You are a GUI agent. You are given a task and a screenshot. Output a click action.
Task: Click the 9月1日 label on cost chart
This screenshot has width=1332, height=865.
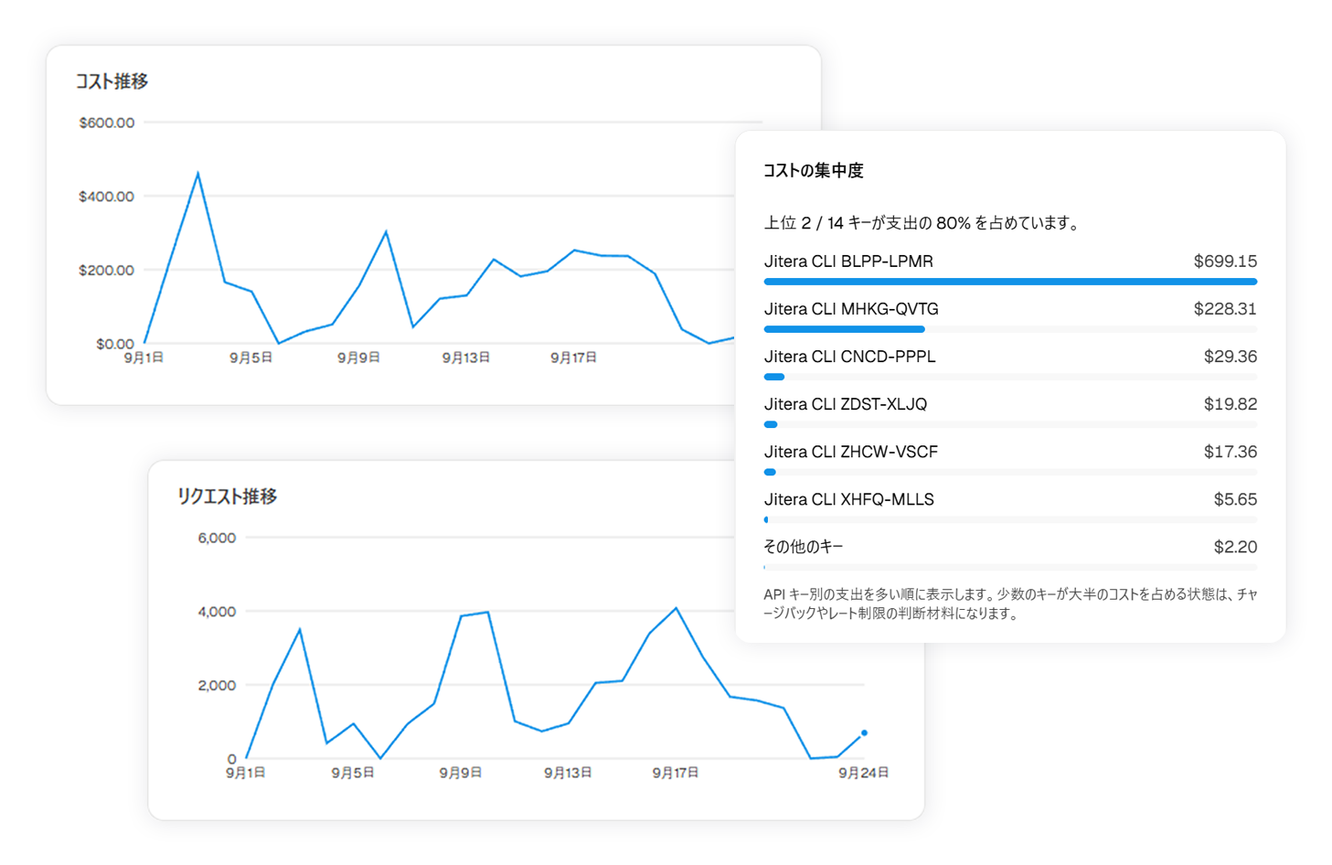[x=144, y=358]
